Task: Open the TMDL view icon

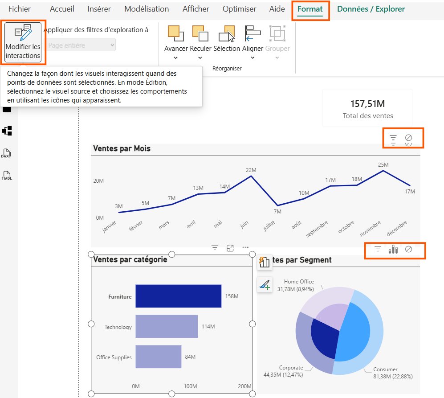Action: point(7,176)
